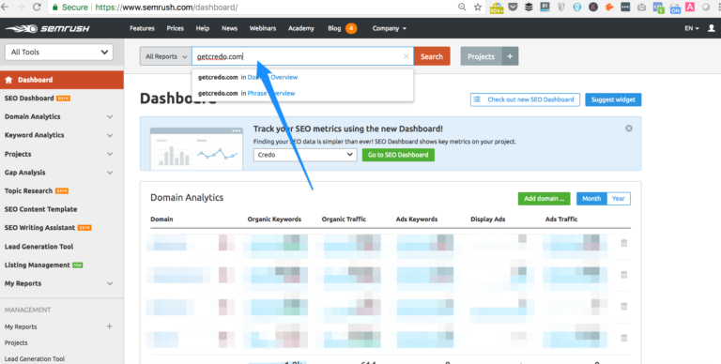Open Webinars in the top navigation
The height and width of the screenshot is (364, 721).
[263, 28]
